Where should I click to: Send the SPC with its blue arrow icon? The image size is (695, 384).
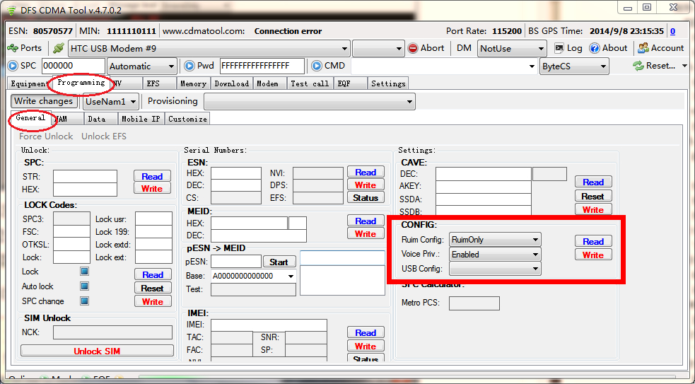tap(13, 66)
